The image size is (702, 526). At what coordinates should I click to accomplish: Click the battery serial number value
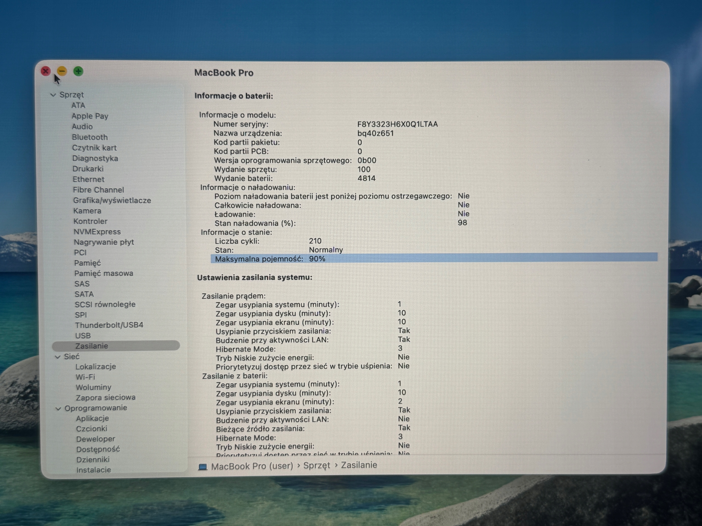coord(397,124)
